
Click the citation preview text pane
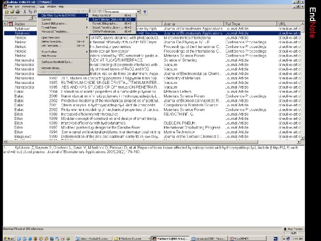[x=153, y=186]
